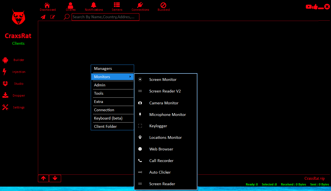Open the Builder section
Image resolution: width=331 pixels, height=191 pixels.
[19, 60]
